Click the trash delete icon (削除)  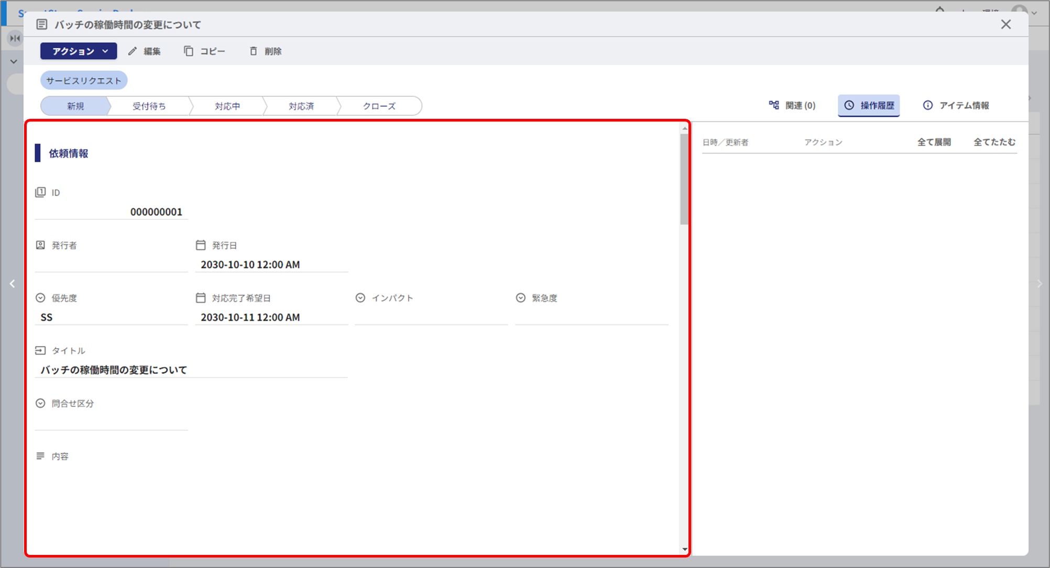254,51
